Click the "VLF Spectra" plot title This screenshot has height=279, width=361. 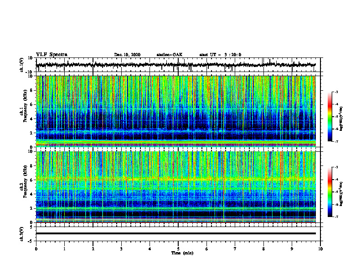(x=52, y=55)
